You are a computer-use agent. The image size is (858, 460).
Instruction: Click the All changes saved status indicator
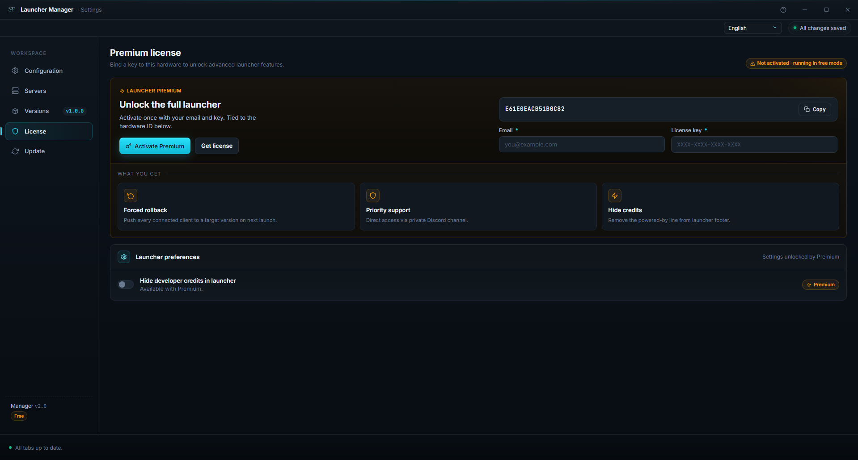tap(820, 28)
